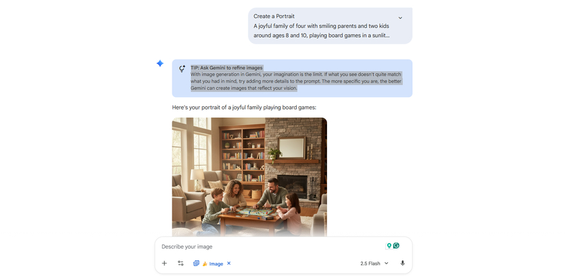Open the 2.5 Flash model dropdown
The width and height of the screenshot is (565, 276).
click(x=375, y=263)
